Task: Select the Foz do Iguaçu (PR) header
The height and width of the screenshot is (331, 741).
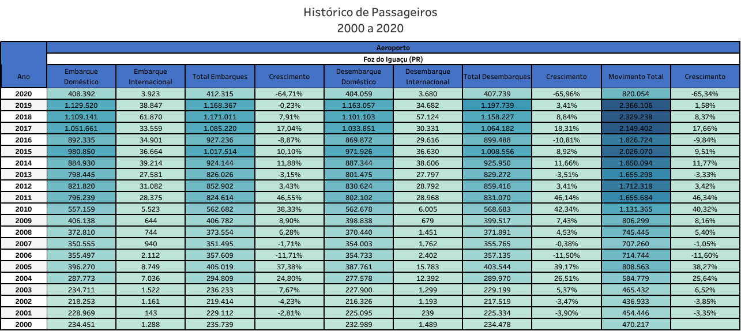Action: (393, 59)
